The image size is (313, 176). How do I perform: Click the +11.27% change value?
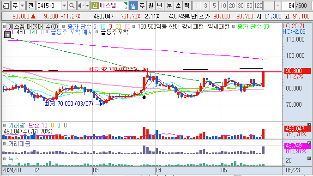pyautogui.click(x=71, y=16)
